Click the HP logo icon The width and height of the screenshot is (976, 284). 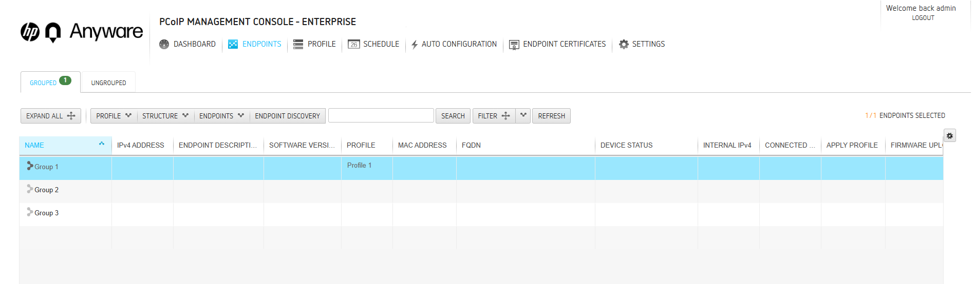click(30, 32)
